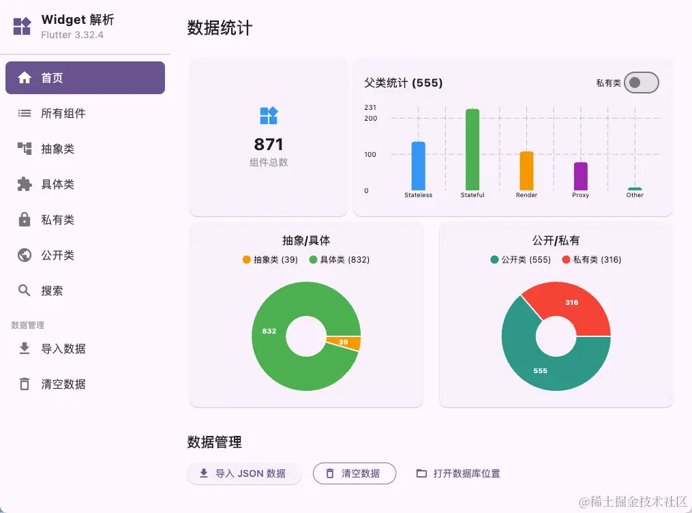Image resolution: width=692 pixels, height=513 pixels.
Task: Click the magnifier icon beside 搜索
Action: 25,291
